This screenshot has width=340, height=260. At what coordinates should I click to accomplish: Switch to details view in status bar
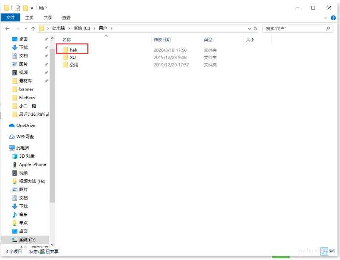(x=325, y=251)
